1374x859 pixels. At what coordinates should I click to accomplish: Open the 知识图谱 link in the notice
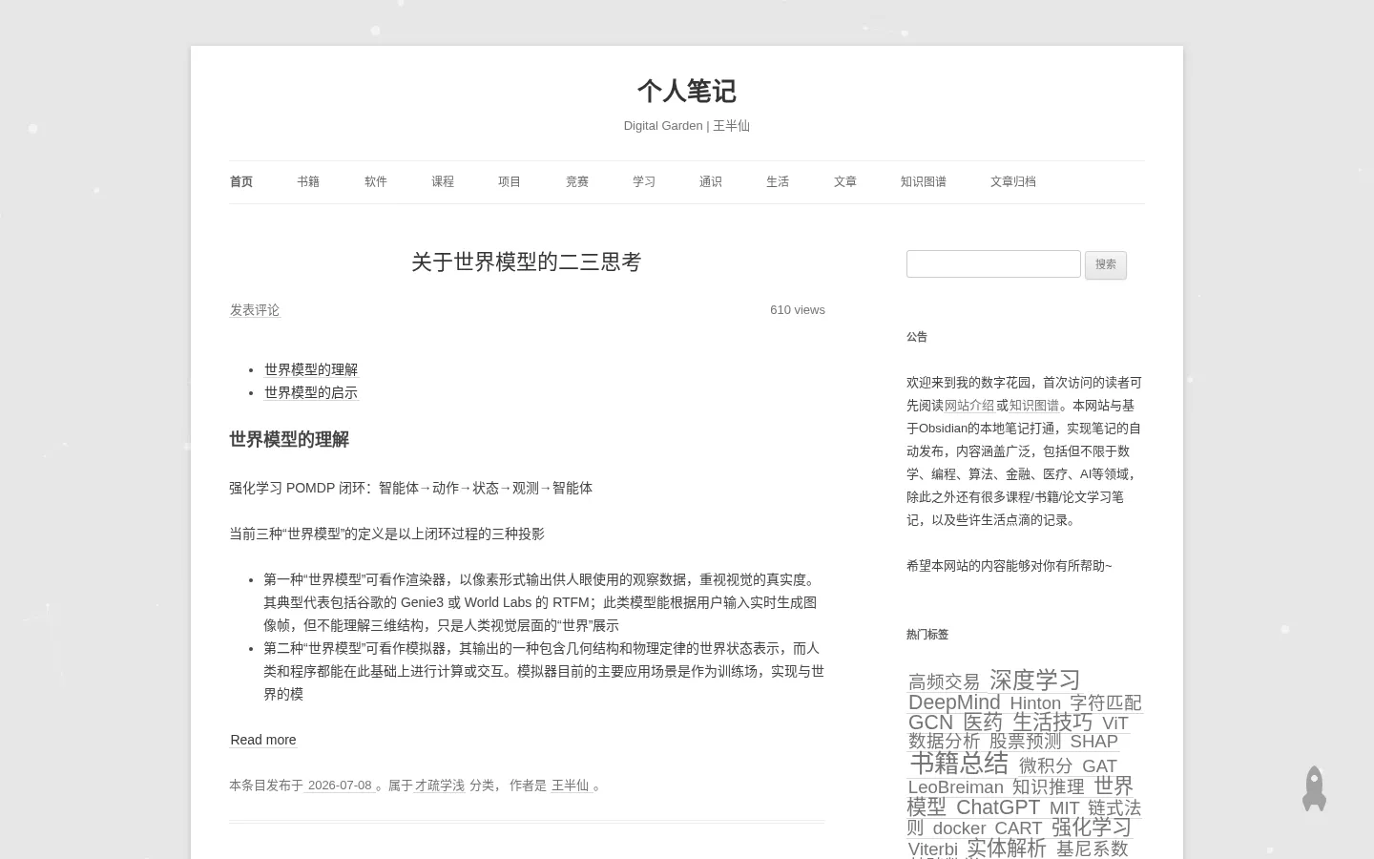(x=1034, y=406)
